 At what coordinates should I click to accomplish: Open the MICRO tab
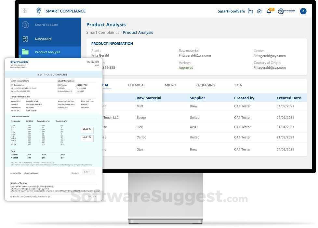pos(170,85)
